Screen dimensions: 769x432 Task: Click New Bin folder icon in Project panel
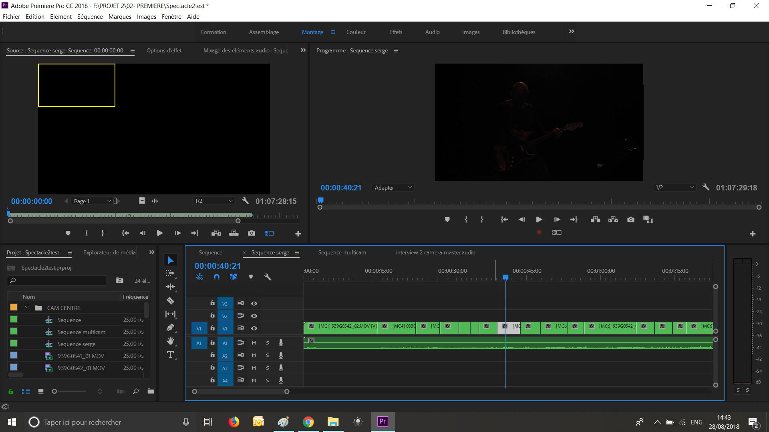[151, 391]
